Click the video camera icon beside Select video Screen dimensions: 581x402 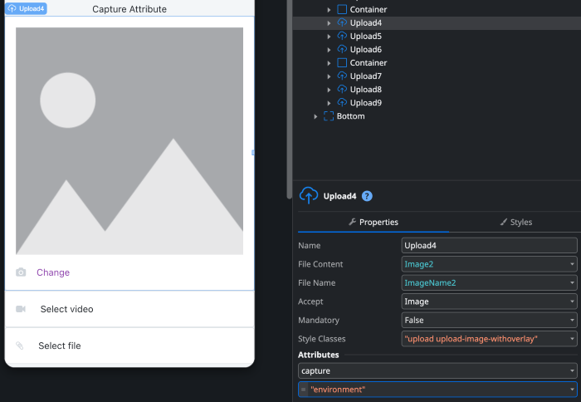point(21,309)
